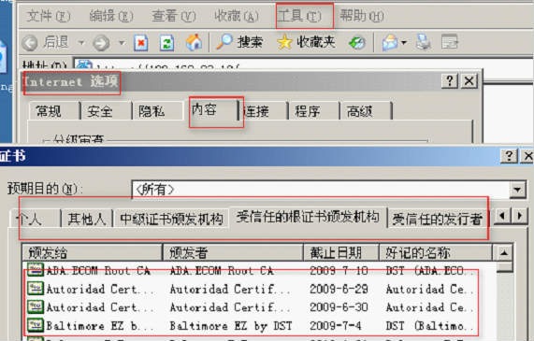Click certificate icon of 2009-6-30 Autoridad row

tap(36, 307)
